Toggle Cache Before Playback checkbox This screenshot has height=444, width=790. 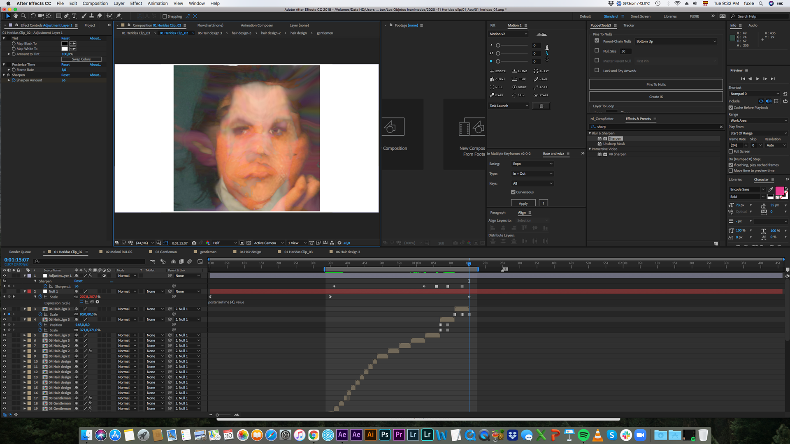click(731, 108)
